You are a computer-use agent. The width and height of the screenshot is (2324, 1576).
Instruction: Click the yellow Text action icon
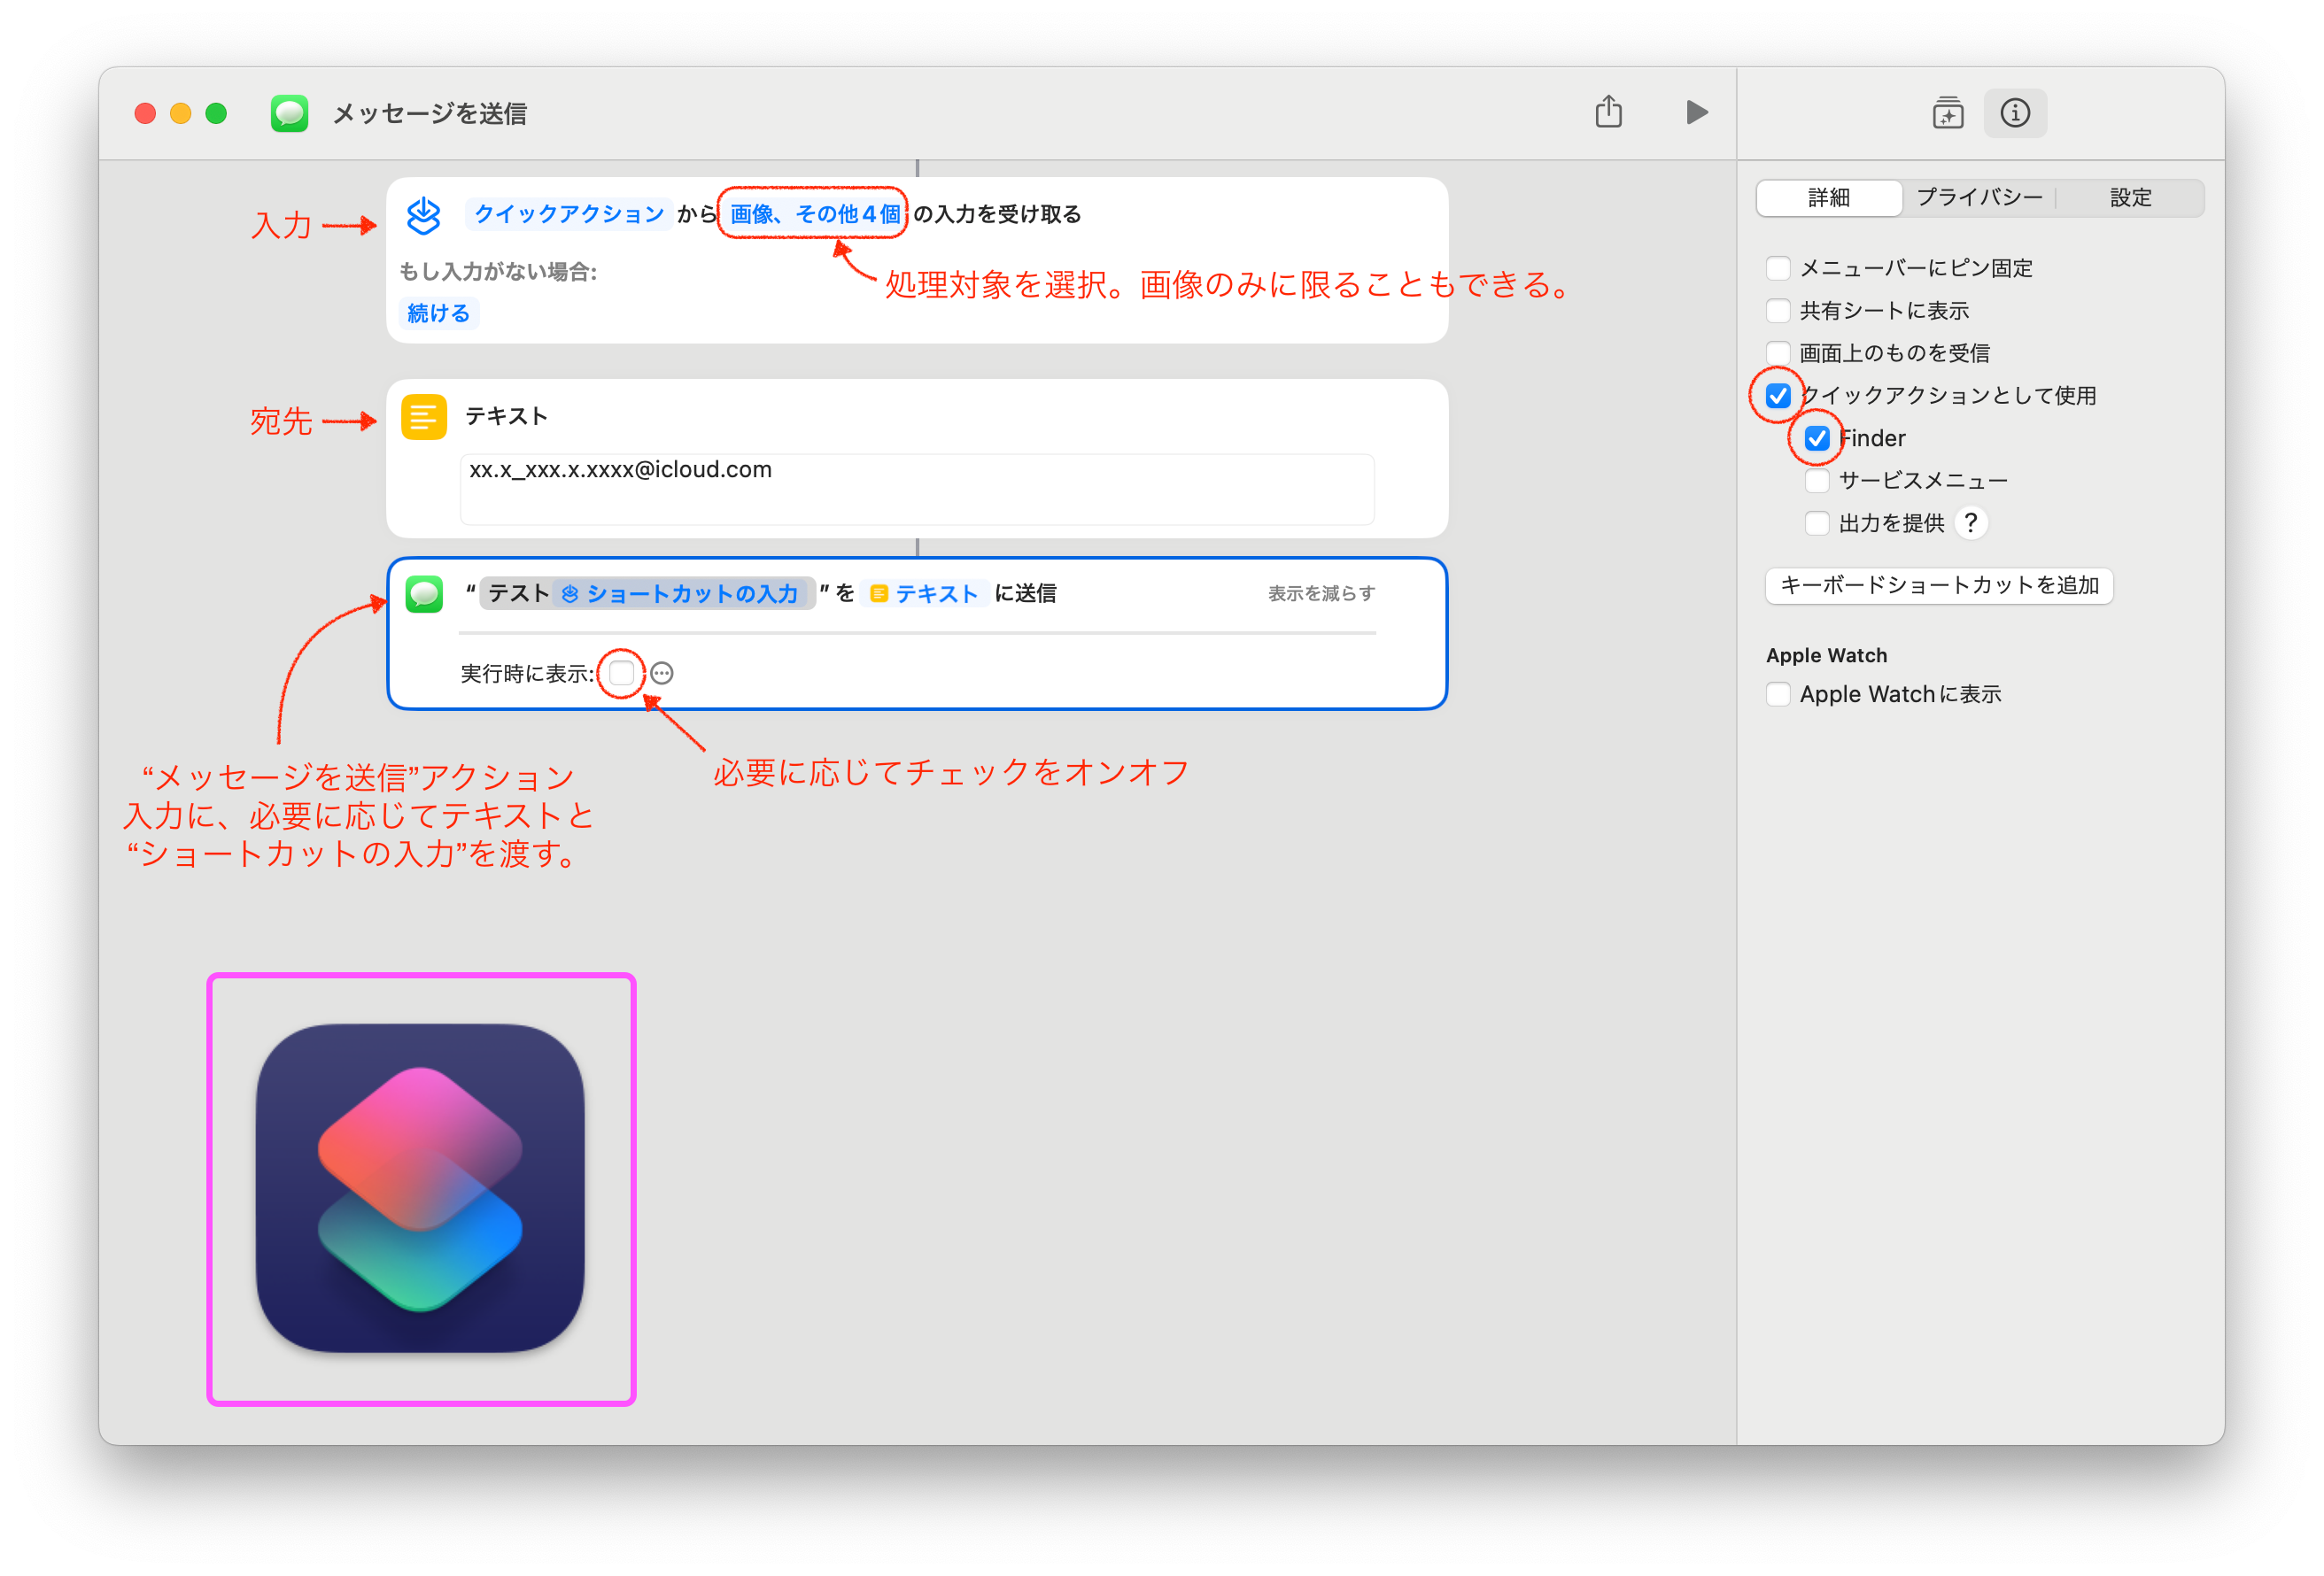click(x=424, y=417)
